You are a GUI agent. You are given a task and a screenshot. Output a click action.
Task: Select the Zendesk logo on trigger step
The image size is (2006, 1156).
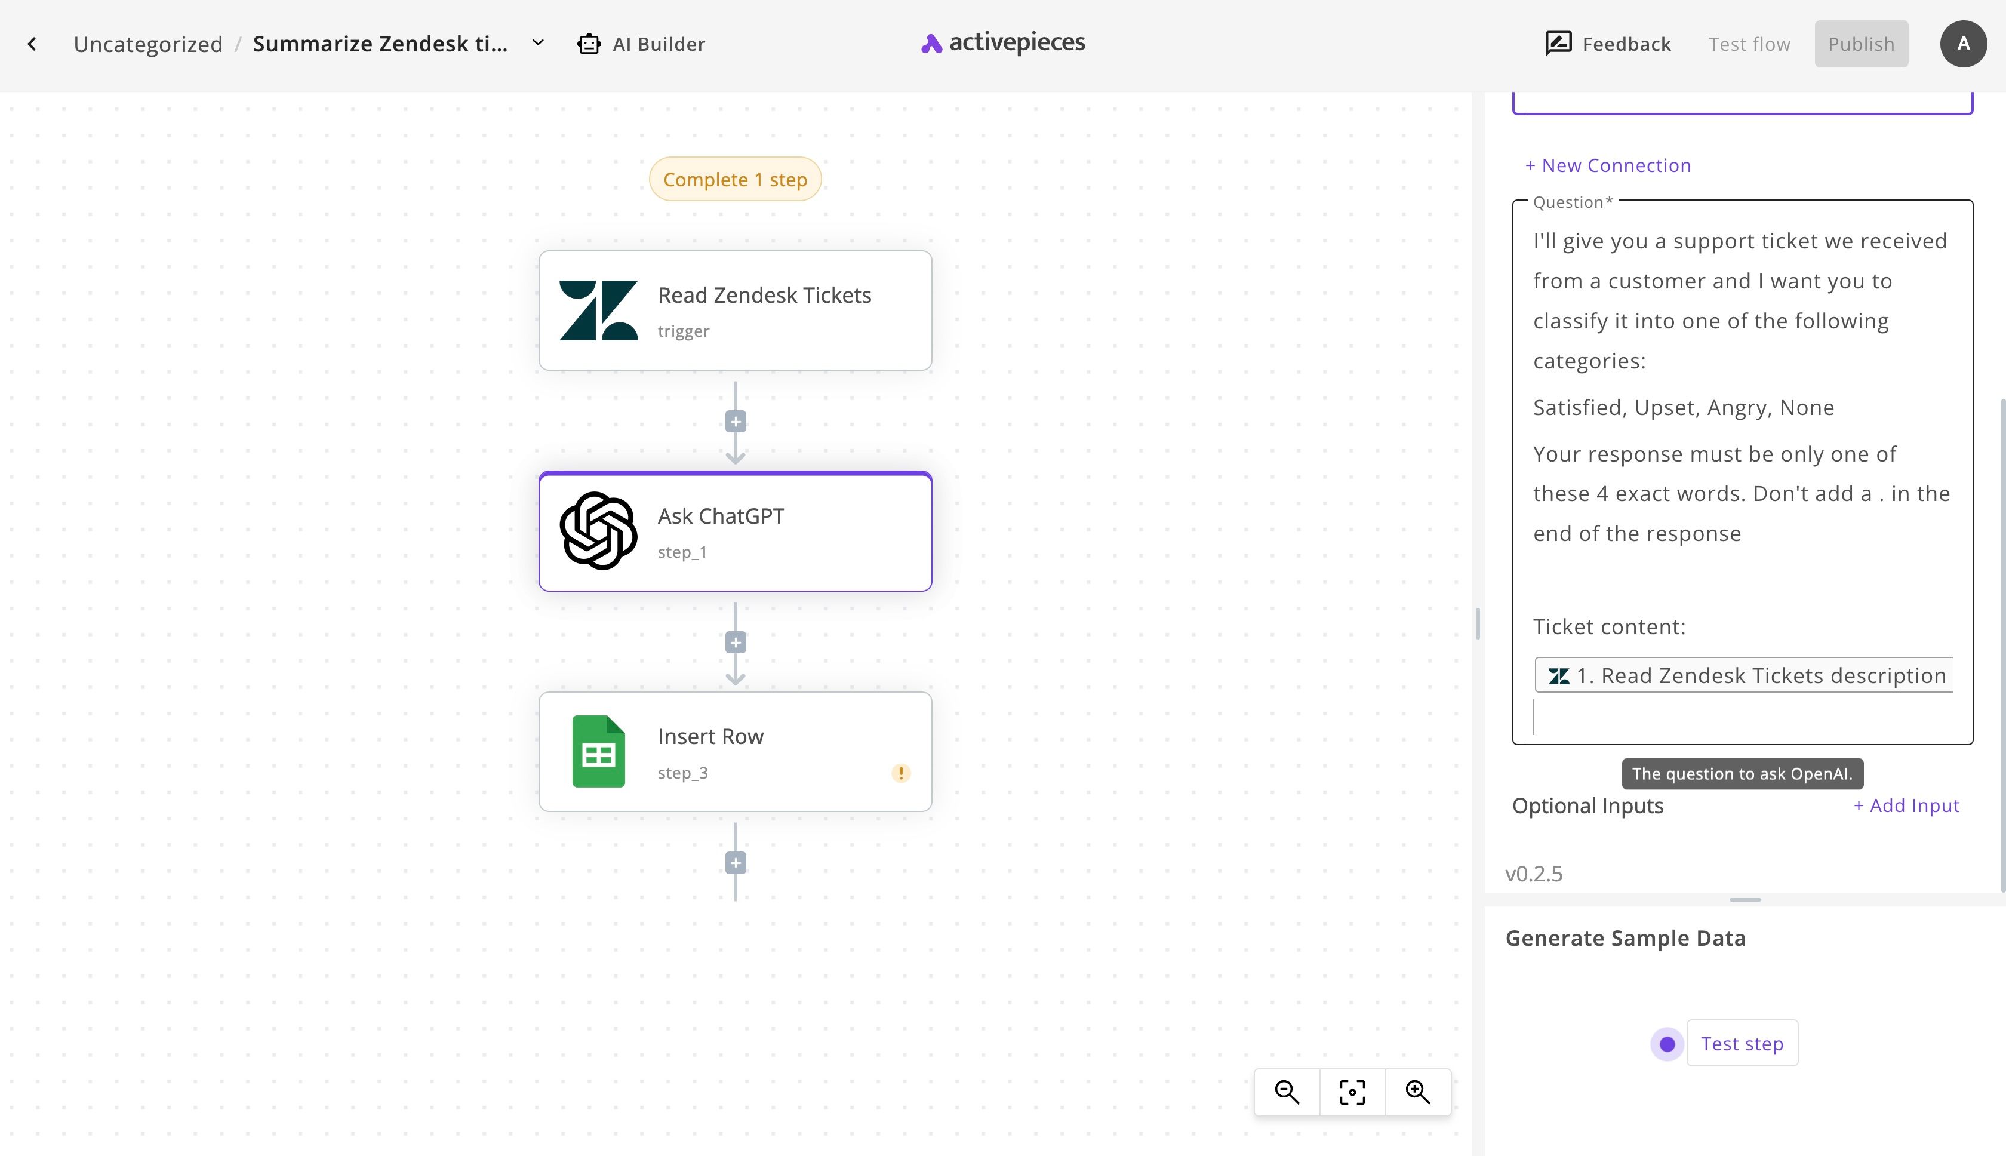click(x=599, y=310)
